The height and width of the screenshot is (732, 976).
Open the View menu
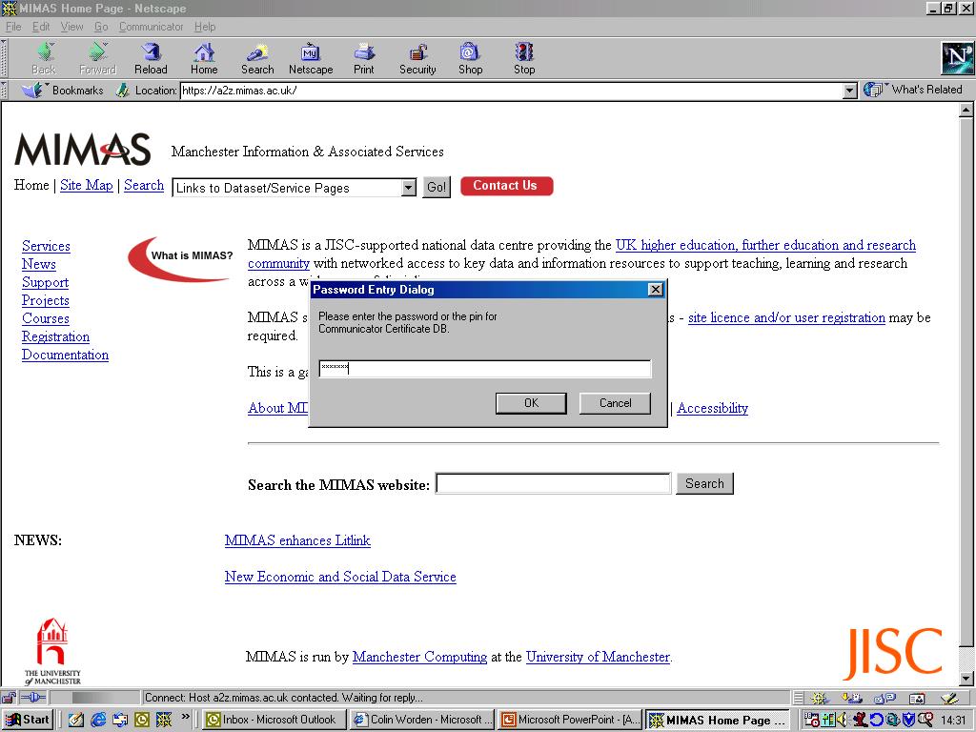[71, 27]
